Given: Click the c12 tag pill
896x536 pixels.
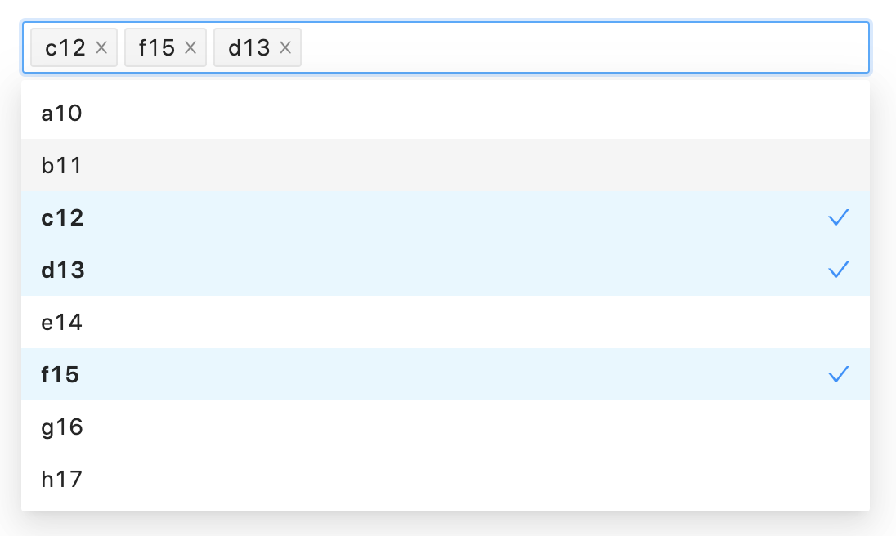Looking at the screenshot, I should 65,47.
